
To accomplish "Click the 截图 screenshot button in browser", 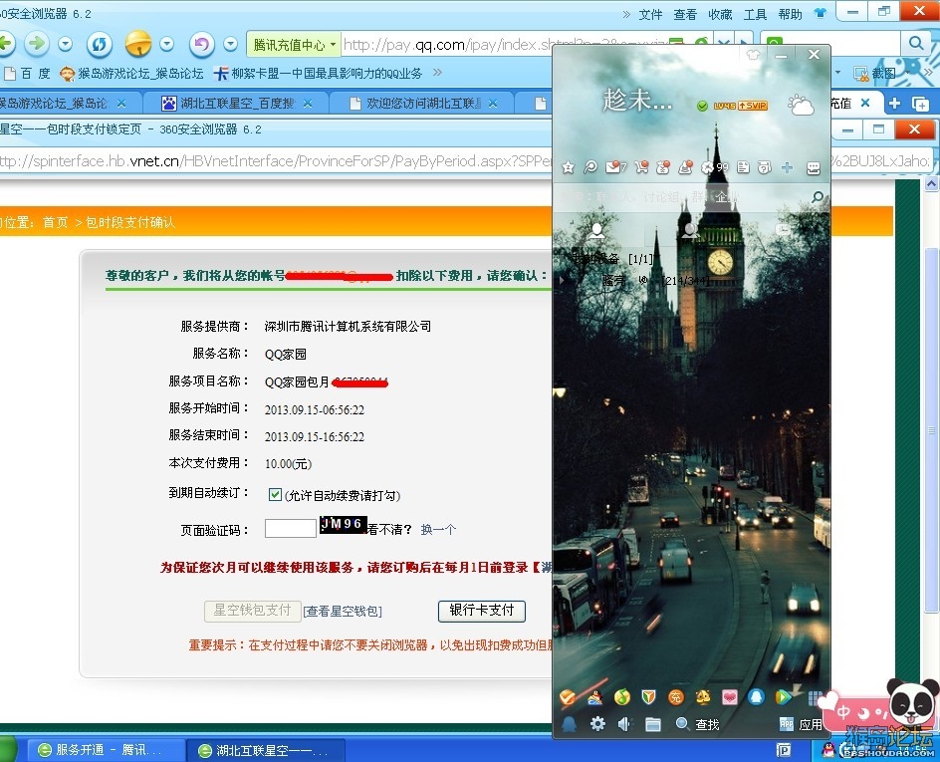I will (x=874, y=73).
